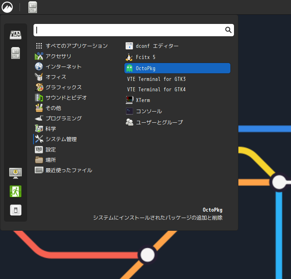Click the shutdown power switch icon
Viewport: 291px width, 279px height.
16,210
